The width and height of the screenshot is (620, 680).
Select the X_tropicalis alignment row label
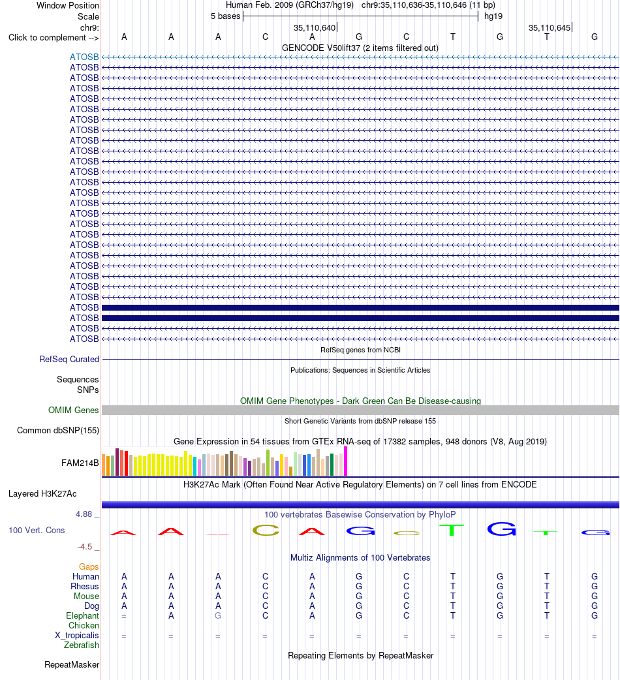77,636
